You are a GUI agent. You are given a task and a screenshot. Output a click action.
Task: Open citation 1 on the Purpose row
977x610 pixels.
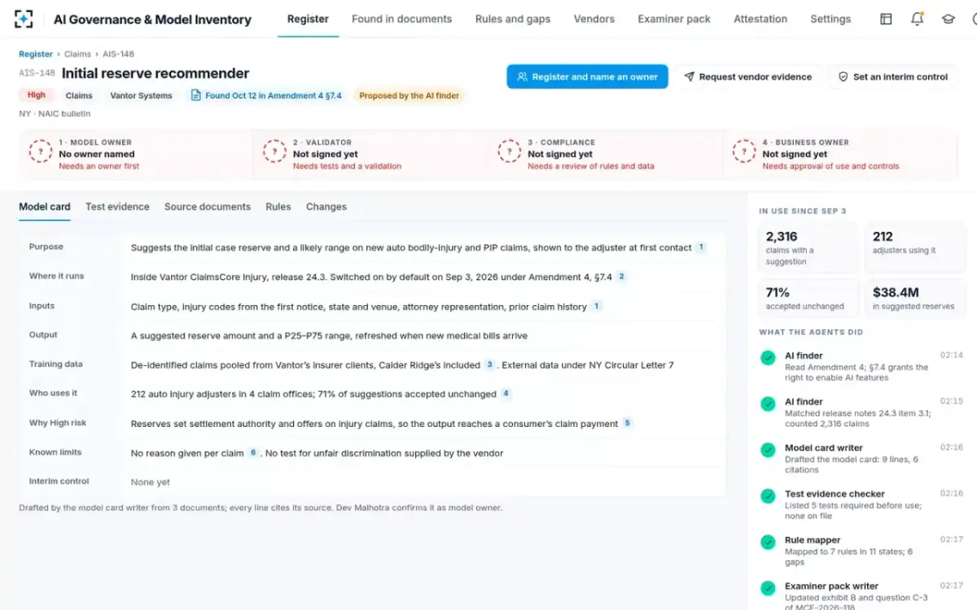pos(701,247)
